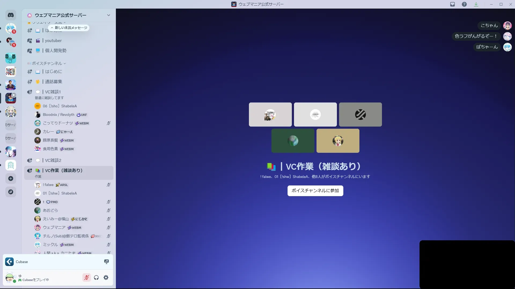This screenshot has width=515, height=289.
Task: Click the Cubase screen share icon
Action: click(x=106, y=262)
